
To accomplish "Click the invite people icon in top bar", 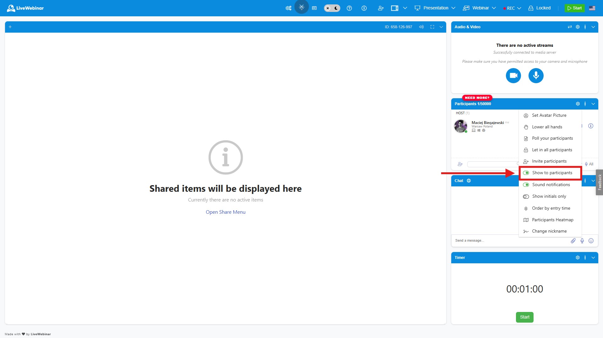I will pos(381,8).
